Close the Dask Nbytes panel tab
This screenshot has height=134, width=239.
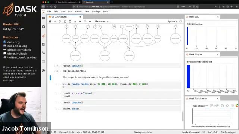[x=218, y=54]
